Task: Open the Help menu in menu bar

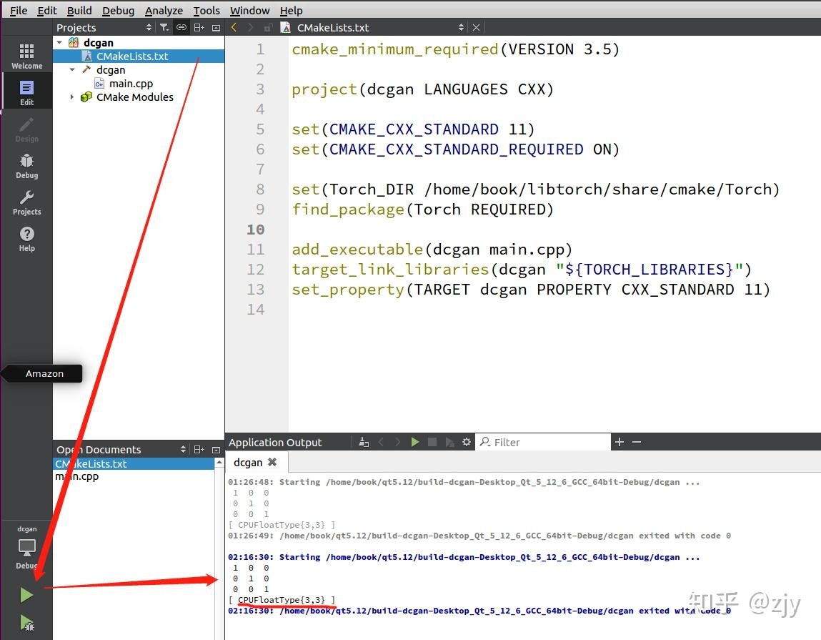Action: [x=291, y=11]
